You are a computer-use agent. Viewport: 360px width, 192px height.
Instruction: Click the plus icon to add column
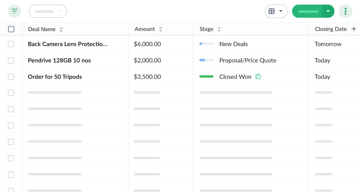(354, 29)
